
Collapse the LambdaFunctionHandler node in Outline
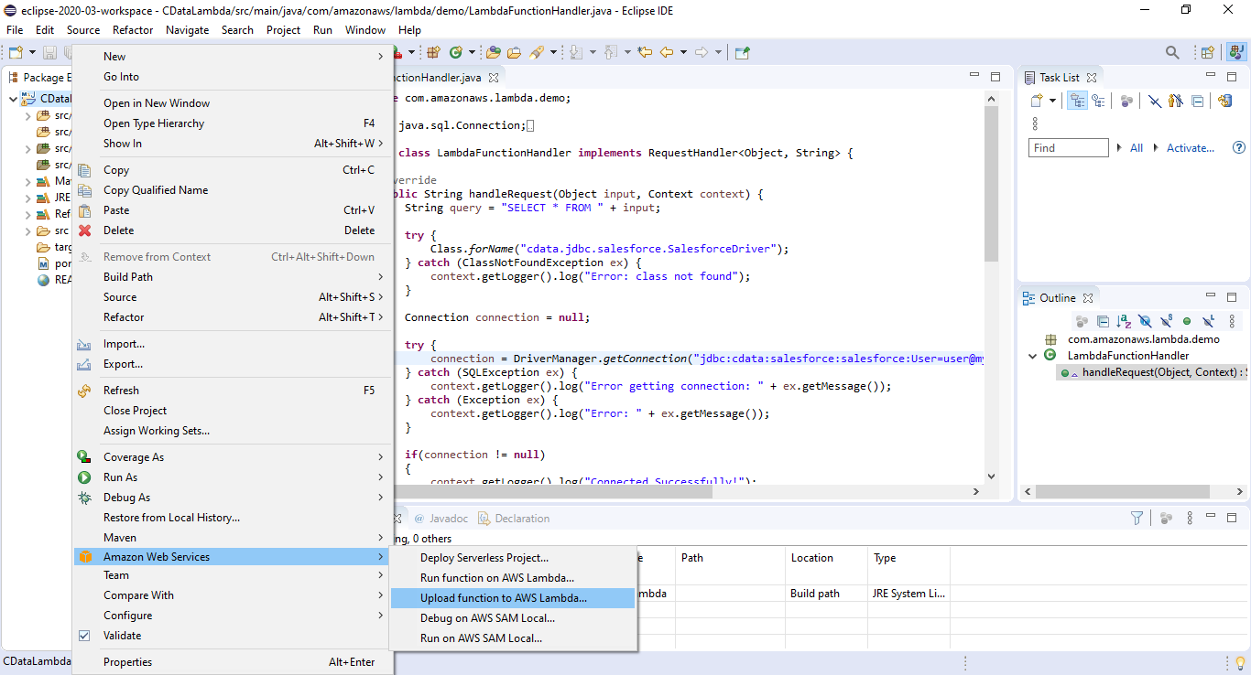[x=1034, y=356]
